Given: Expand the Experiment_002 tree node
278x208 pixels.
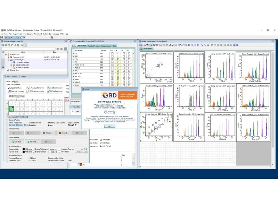Looking at the screenshot, I should click(9, 57).
